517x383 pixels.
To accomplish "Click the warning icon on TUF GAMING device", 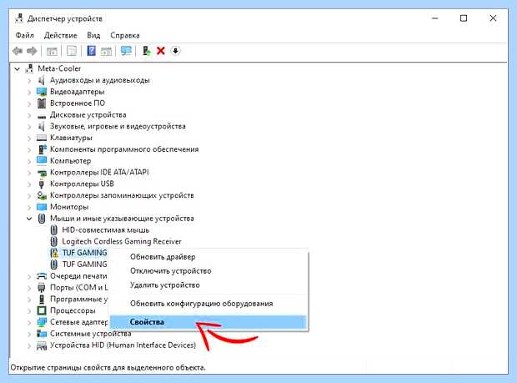I will pyautogui.click(x=54, y=253).
